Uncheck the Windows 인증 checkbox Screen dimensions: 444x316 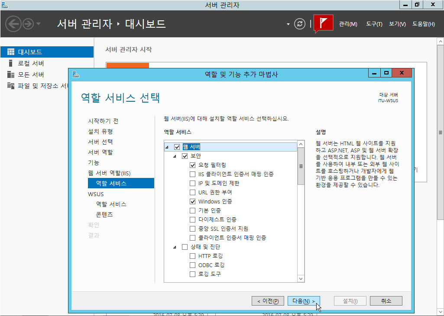[x=193, y=201]
